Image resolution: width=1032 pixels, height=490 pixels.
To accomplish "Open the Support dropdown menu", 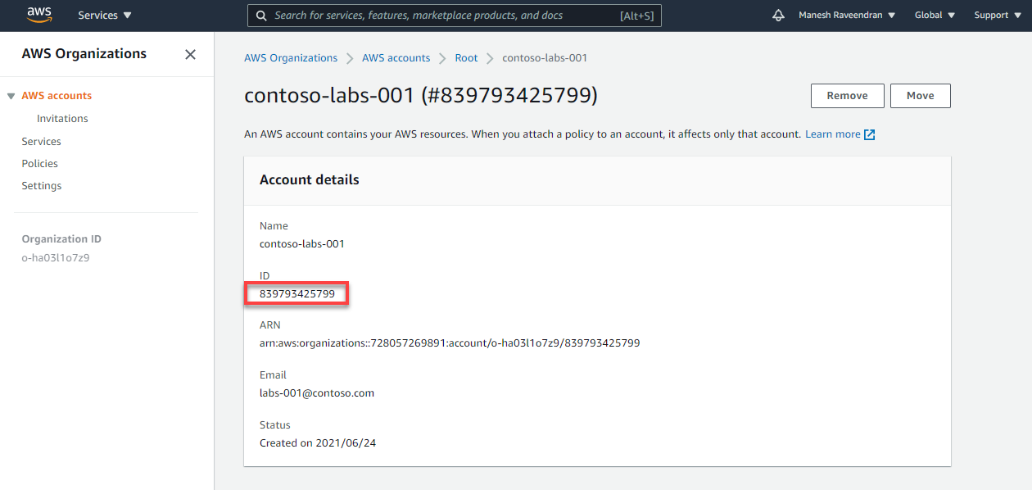I will point(997,16).
